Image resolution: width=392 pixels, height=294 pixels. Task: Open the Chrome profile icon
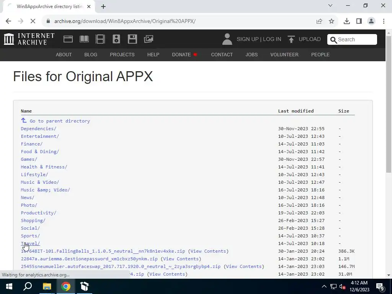coord(371,21)
